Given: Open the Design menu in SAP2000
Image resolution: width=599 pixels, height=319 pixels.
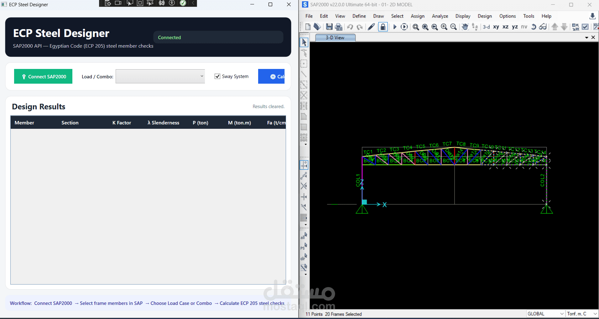Looking at the screenshot, I should pos(485,16).
